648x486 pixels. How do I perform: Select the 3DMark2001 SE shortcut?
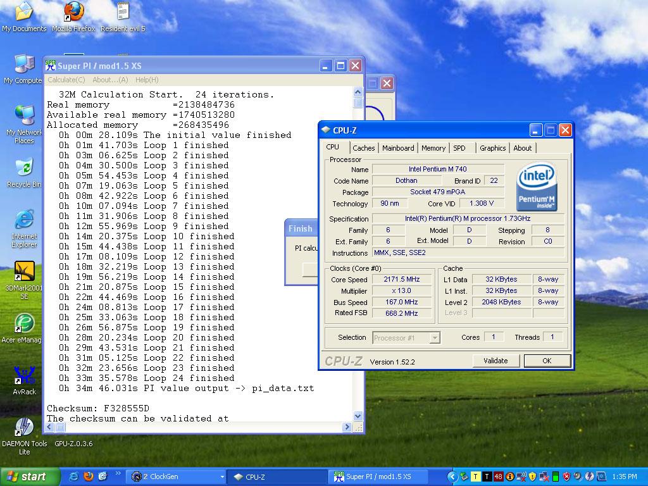tap(24, 281)
